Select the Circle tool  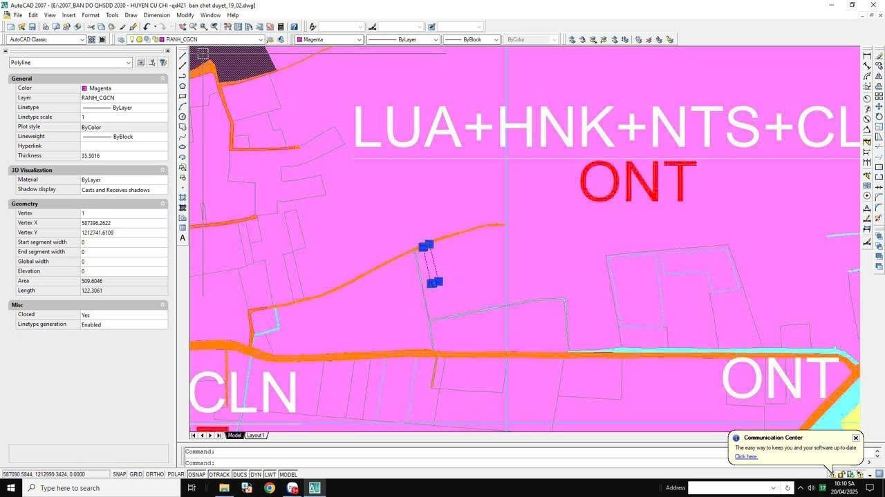point(183,115)
